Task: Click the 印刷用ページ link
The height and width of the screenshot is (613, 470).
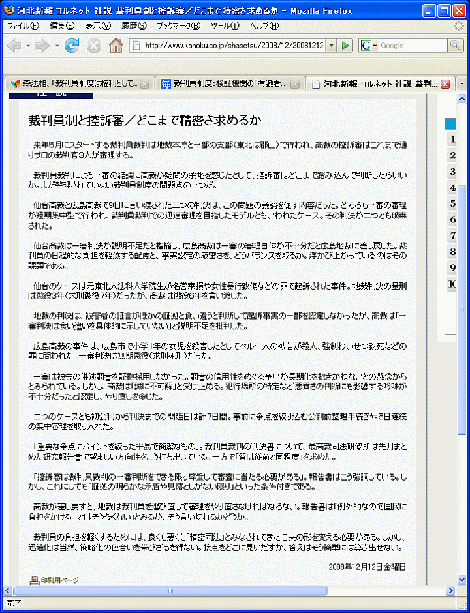Action: click(59, 580)
